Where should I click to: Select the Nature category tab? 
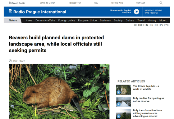coord(13,20)
